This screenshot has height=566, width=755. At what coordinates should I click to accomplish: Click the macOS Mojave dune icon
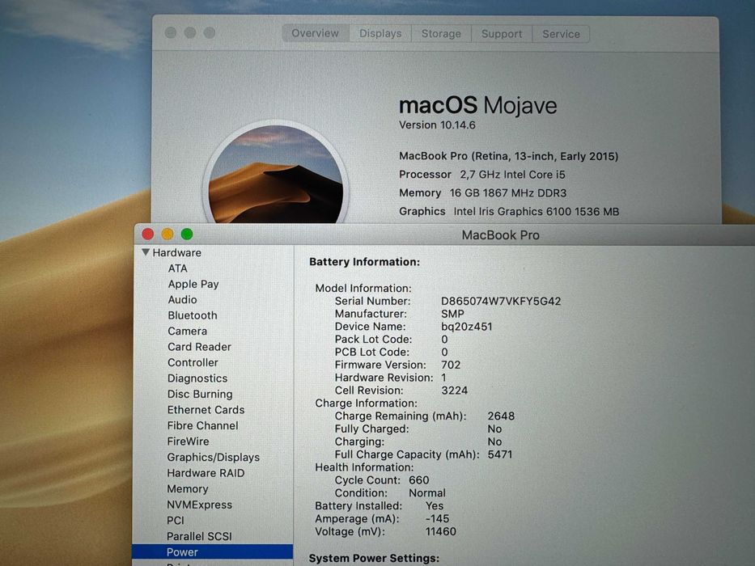coord(275,173)
